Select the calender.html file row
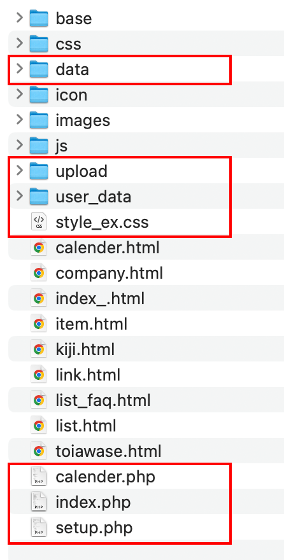Image resolution: width=284 pixels, height=560 pixels. coord(146,248)
